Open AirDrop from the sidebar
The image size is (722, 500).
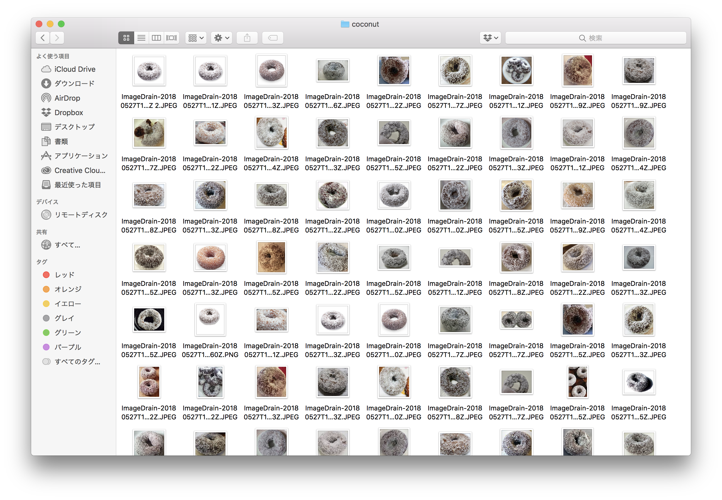(67, 98)
